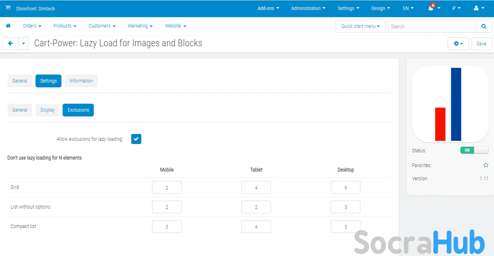Toggle the add-on Status ON switch
The image size is (494, 256).
[474, 150]
